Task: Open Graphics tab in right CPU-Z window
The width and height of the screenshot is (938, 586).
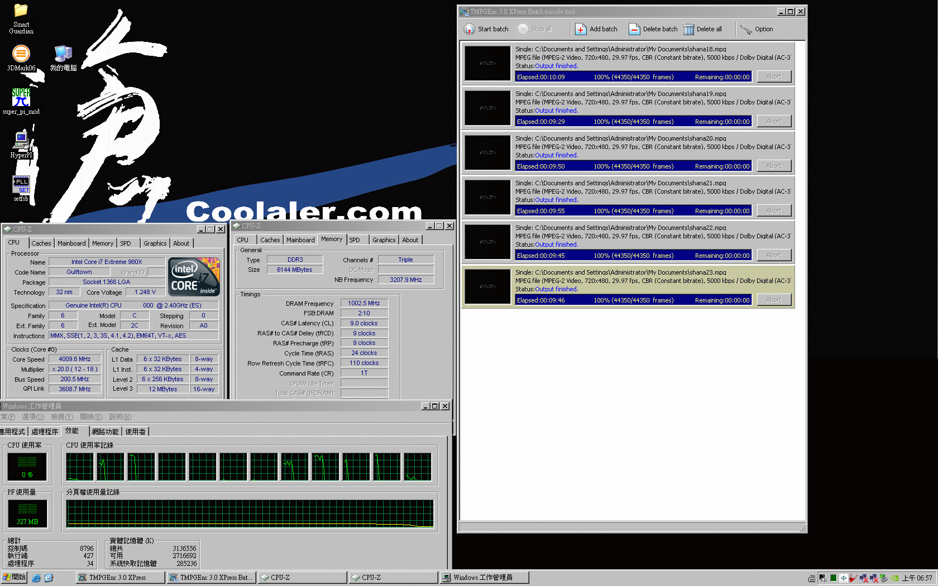Action: coord(384,240)
